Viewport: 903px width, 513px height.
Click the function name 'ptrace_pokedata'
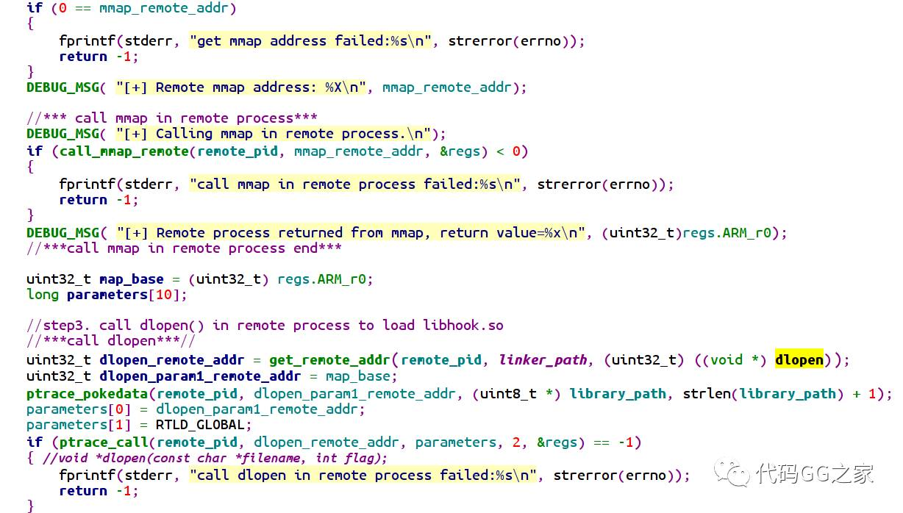[87, 393]
